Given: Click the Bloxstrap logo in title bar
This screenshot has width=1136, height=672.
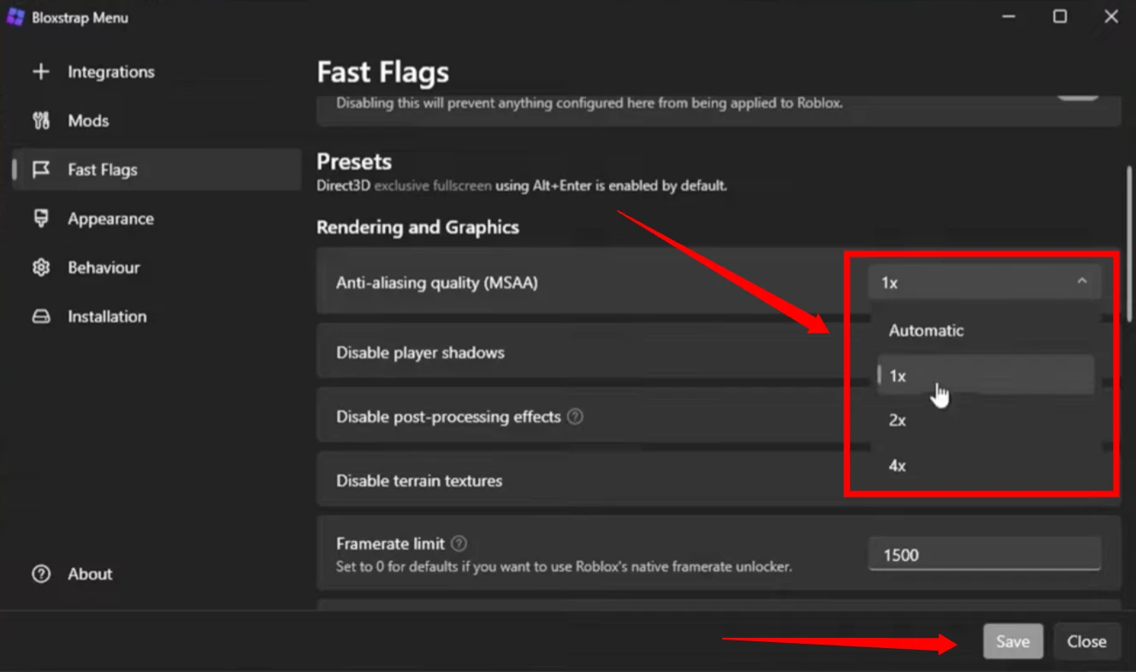Looking at the screenshot, I should pos(15,17).
